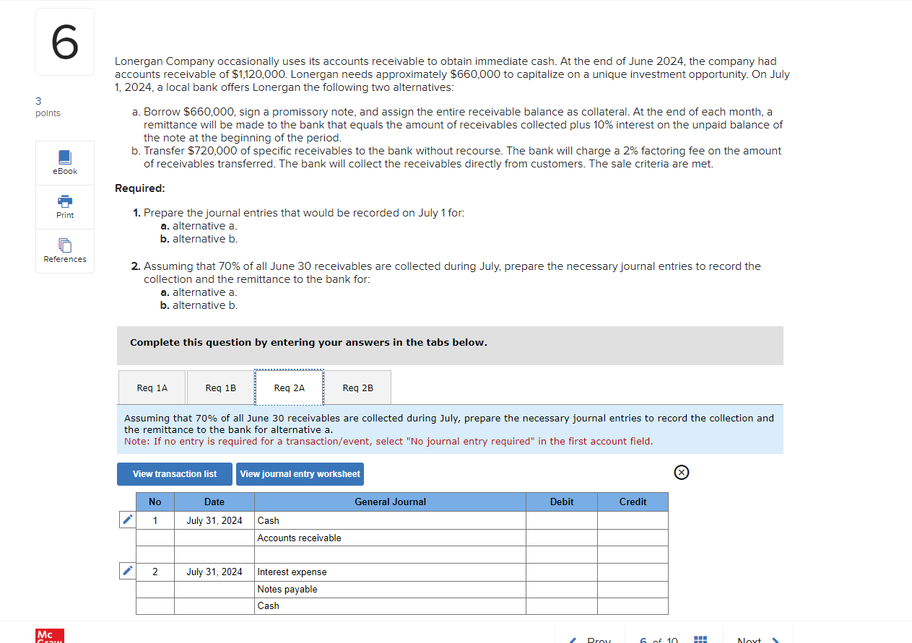Viewport: 912px width, 643px height.
Task: Click the credit field for entry 2 Cash
Action: [633, 605]
